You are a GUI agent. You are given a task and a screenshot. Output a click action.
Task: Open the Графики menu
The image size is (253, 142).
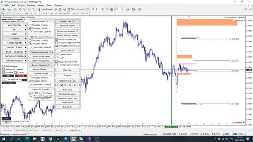[31, 5]
